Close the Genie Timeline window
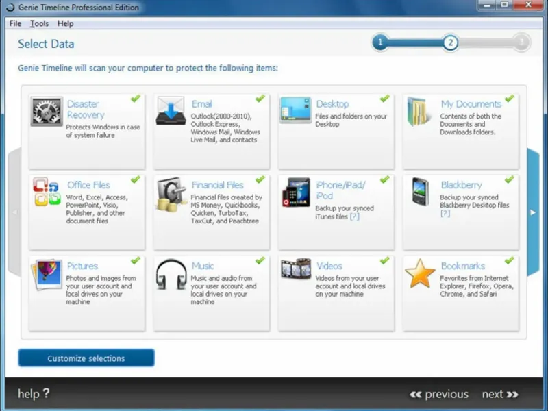Screen dimensions: 548x411 coord(528,5)
